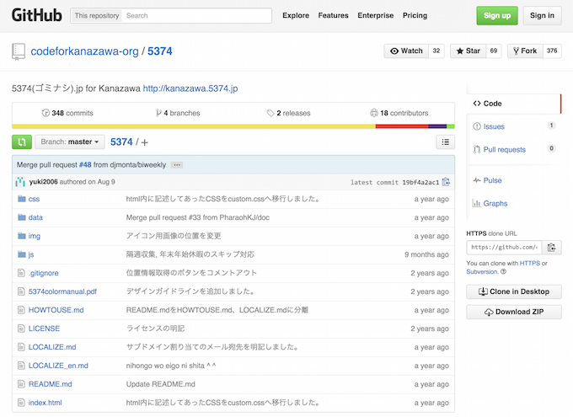Image resolution: width=573 pixels, height=417 pixels.
Task: Fork the repository
Action: tap(525, 51)
